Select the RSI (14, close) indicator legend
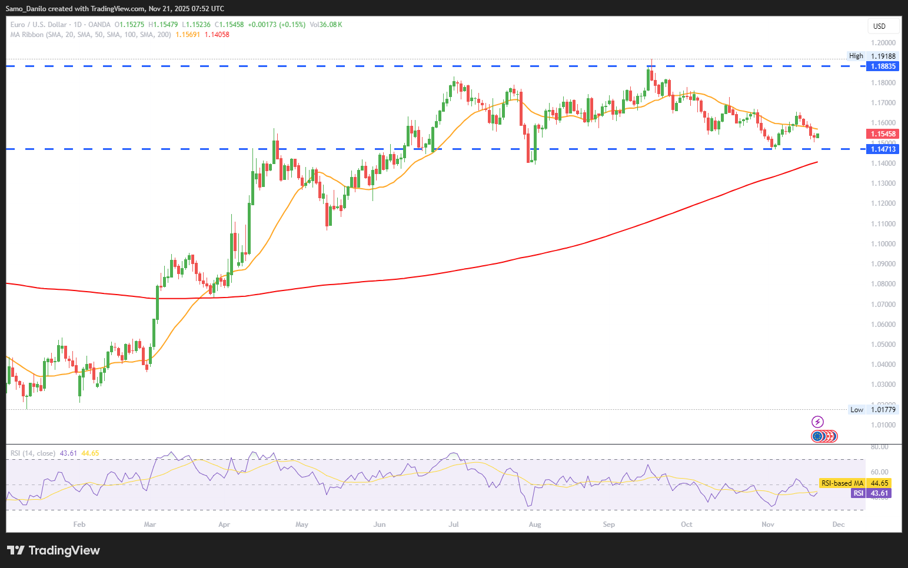This screenshot has height=568, width=908. 33,453
